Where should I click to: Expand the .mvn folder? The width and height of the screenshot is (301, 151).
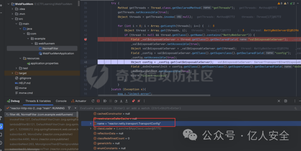pos(12,14)
